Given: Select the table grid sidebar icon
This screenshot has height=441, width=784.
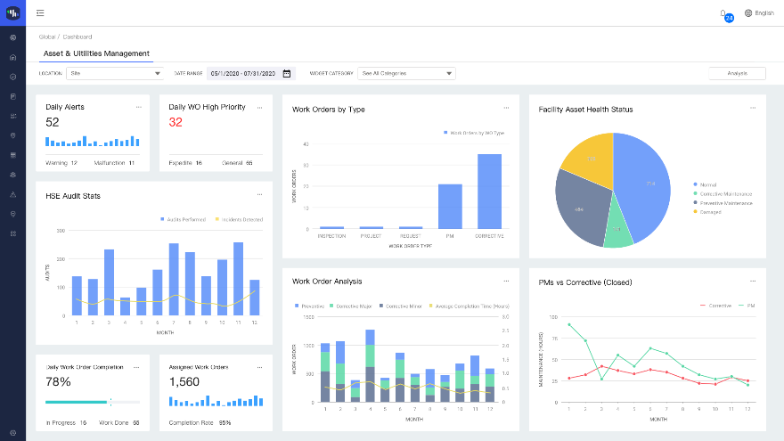Looking at the screenshot, I should (13, 155).
